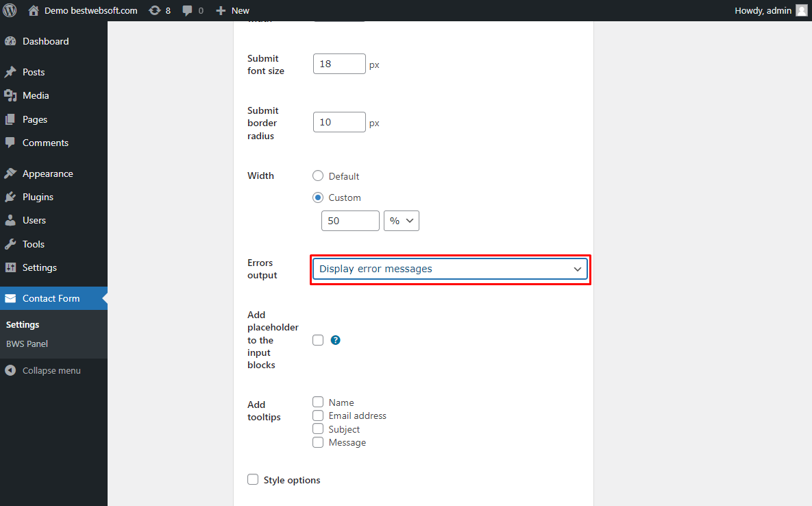The image size is (812, 506).
Task: Open the BWS Panel submenu link
Action: (x=27, y=344)
